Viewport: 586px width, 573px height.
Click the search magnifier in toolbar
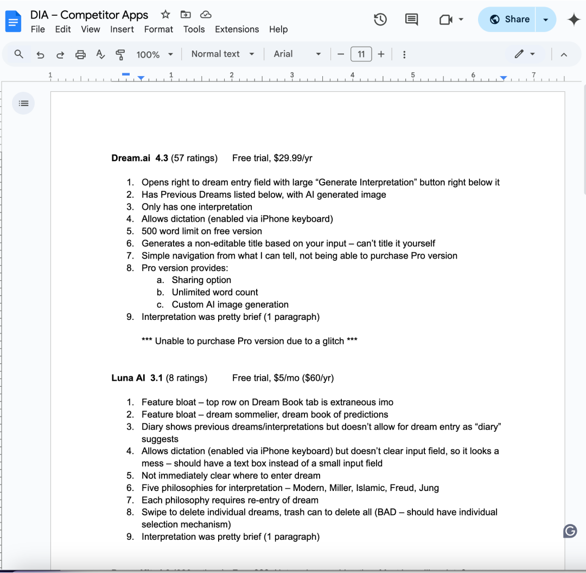click(18, 54)
